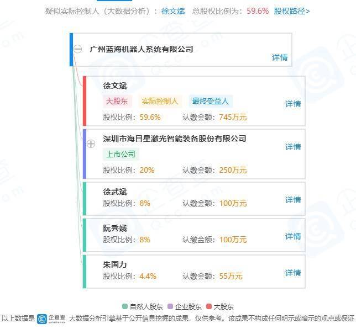Select shareholder name 阮秀娥
The image size is (356, 329).
tap(115, 229)
